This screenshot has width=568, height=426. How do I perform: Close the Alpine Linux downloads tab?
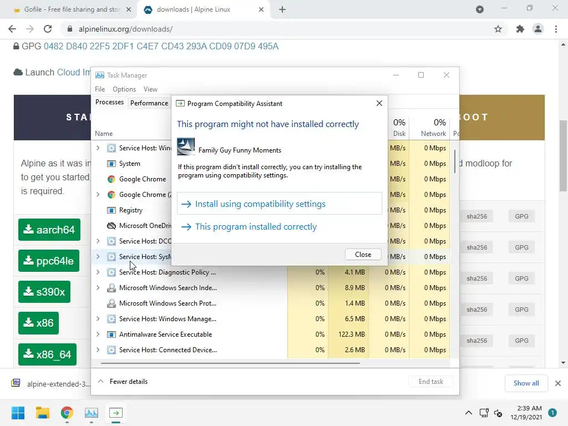[x=261, y=9]
